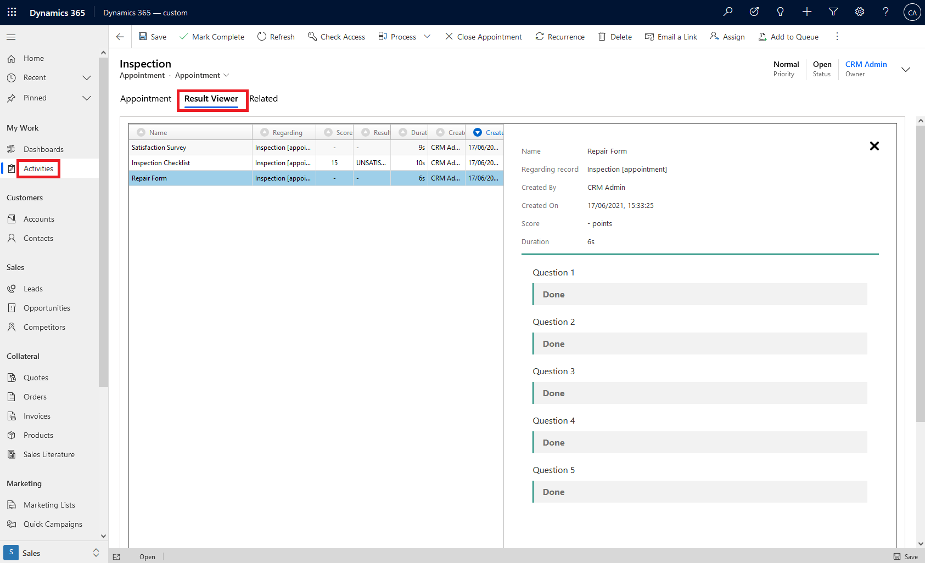
Task: Expand the header details chevron near Owner
Action: click(x=906, y=69)
